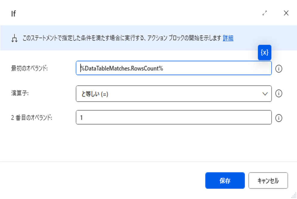
Task: Click the 最初のオペランド label
Action: (x=29, y=68)
